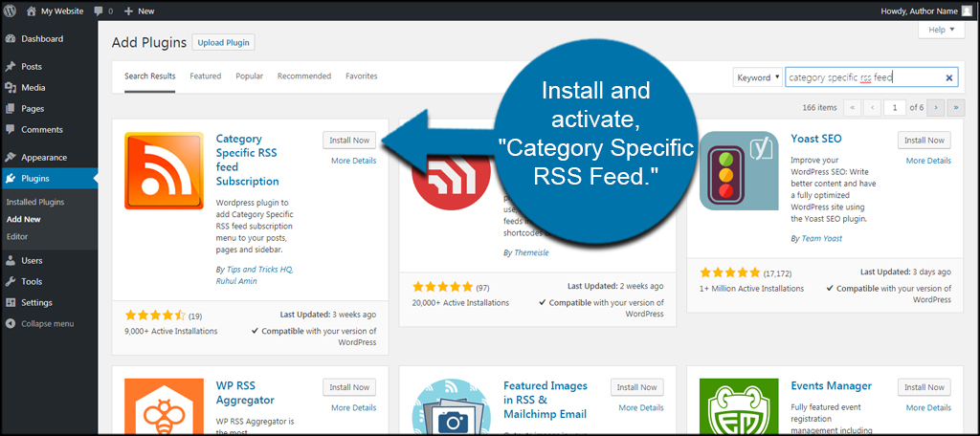Select the Plugins sidebar menu
980x436 pixels.
point(49,179)
